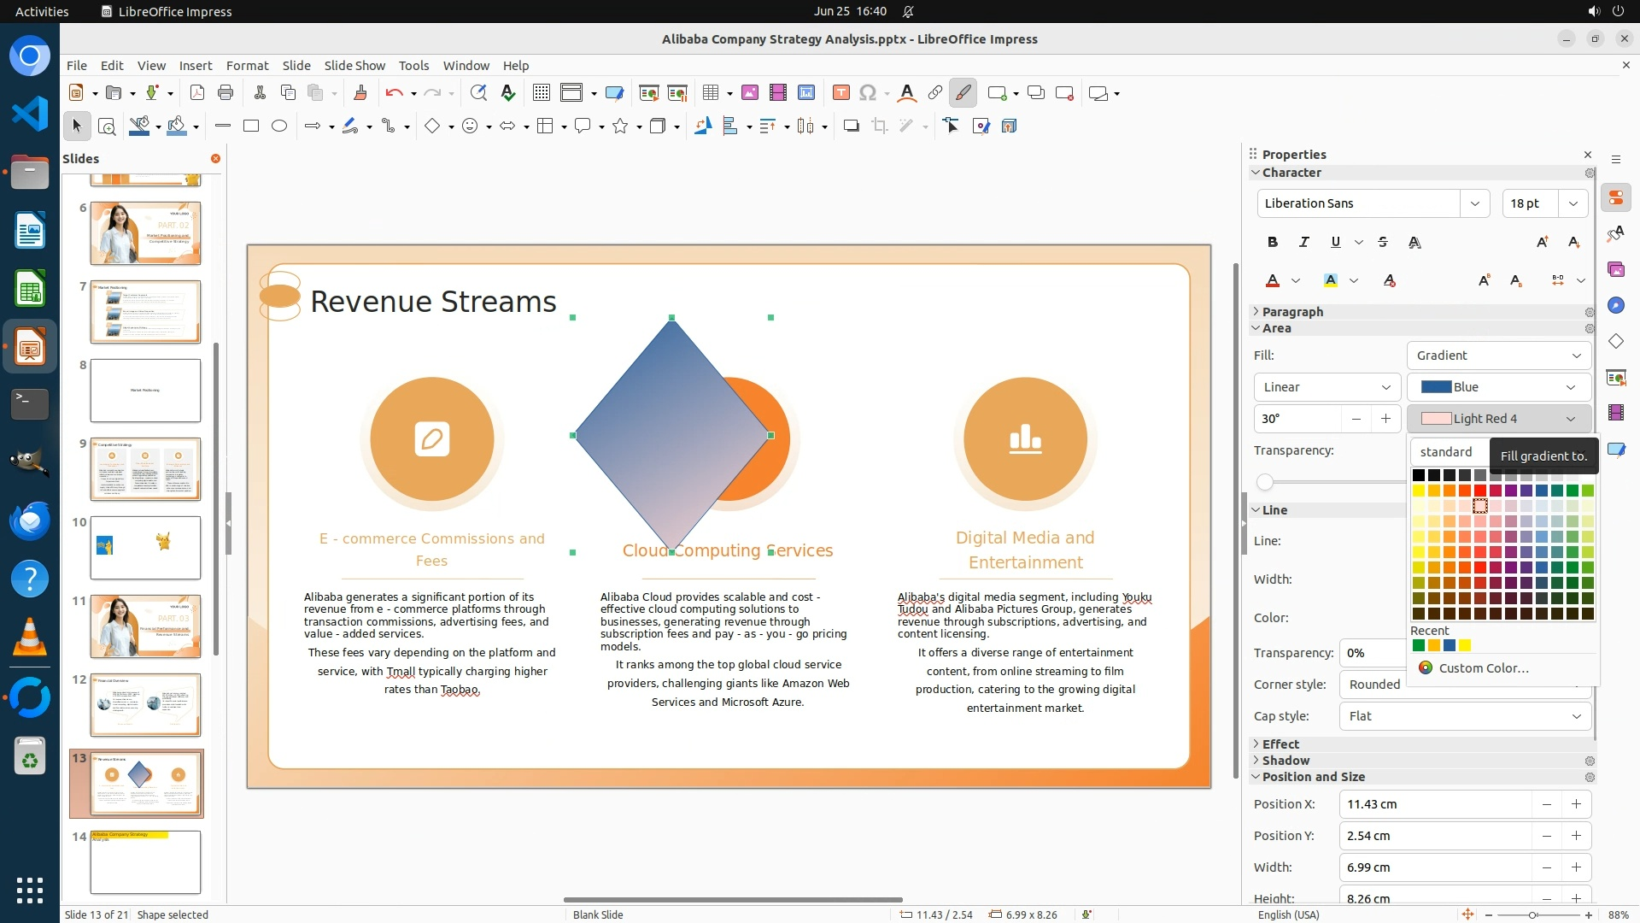This screenshot has height=923, width=1640.
Task: Expand the Paragraph section
Action: (1291, 312)
